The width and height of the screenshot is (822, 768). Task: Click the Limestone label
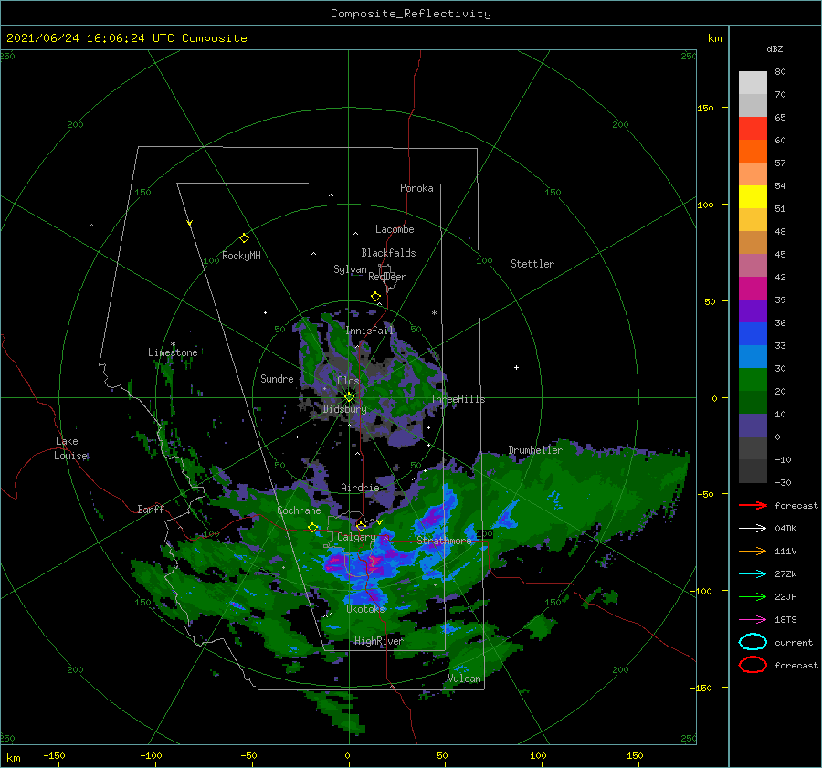click(x=173, y=352)
